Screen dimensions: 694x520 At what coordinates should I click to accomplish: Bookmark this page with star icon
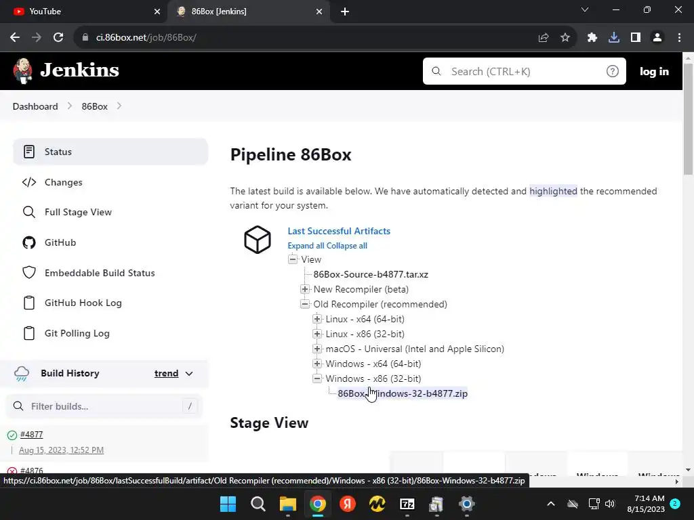(565, 38)
